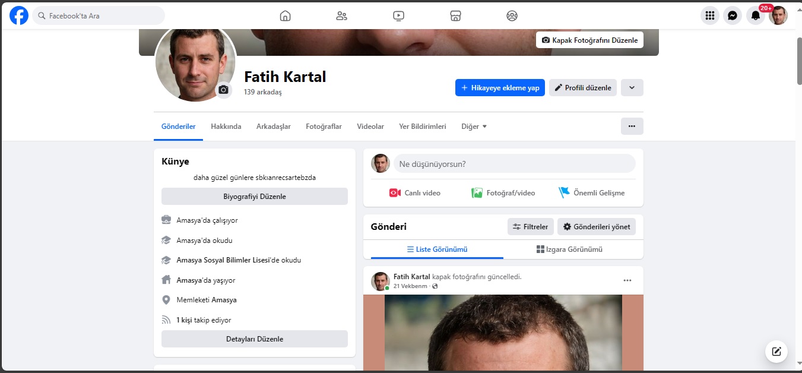This screenshot has width=802, height=373.
Task: Click the post date 21 Vekbenm
Action: (410, 286)
